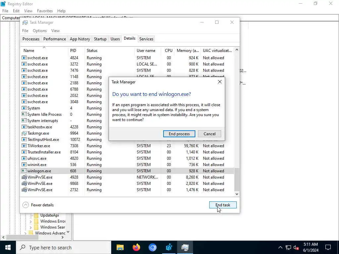Open Task Manager View menu
Screen dimensions: 339x254
tap(55, 31)
